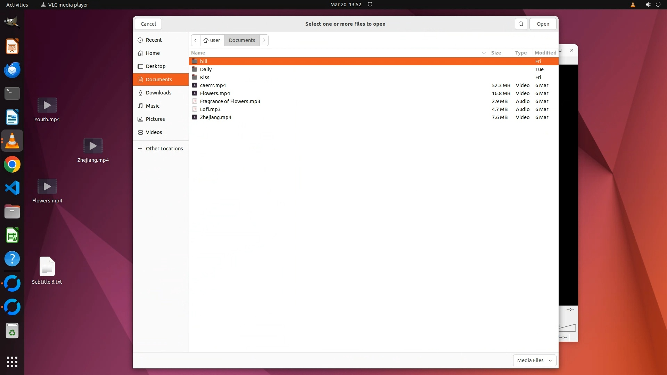This screenshot has width=667, height=375.
Task: Click the Pictures sidebar entry
Action: (x=155, y=119)
